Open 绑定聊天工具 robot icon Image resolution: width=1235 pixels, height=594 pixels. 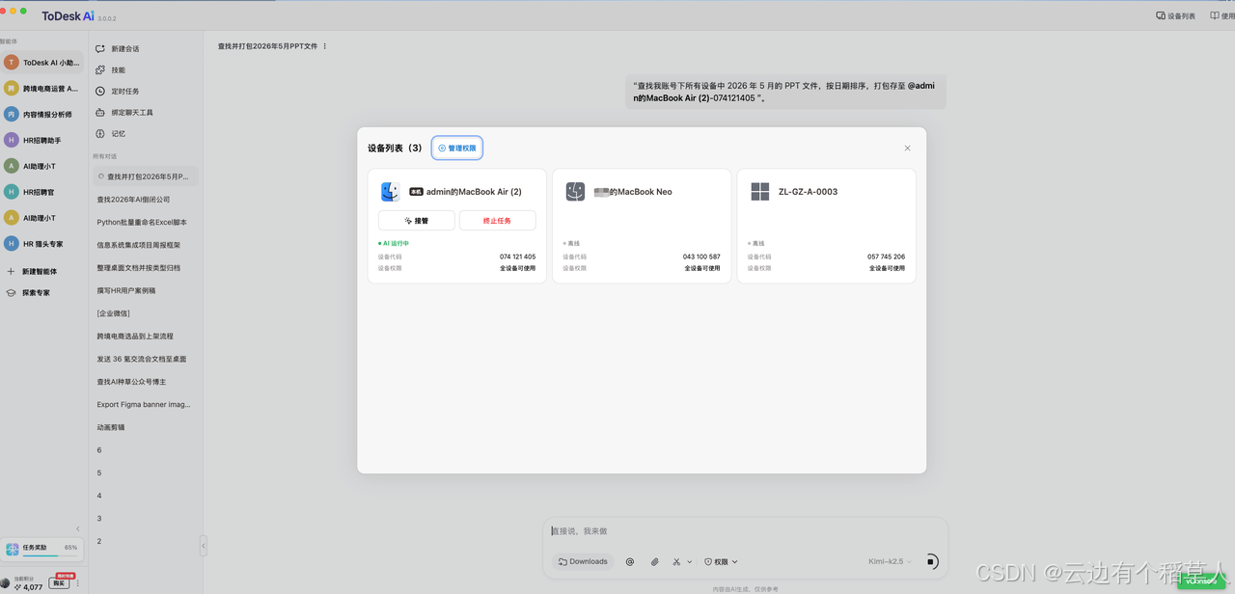100,112
